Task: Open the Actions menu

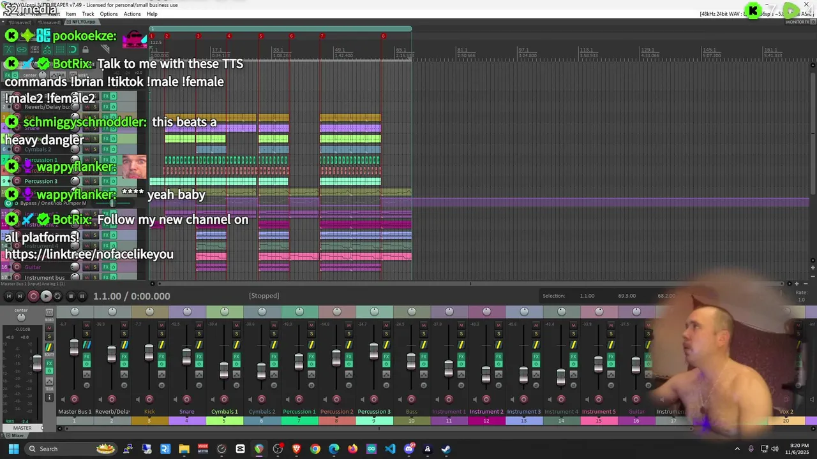Action: (132, 14)
